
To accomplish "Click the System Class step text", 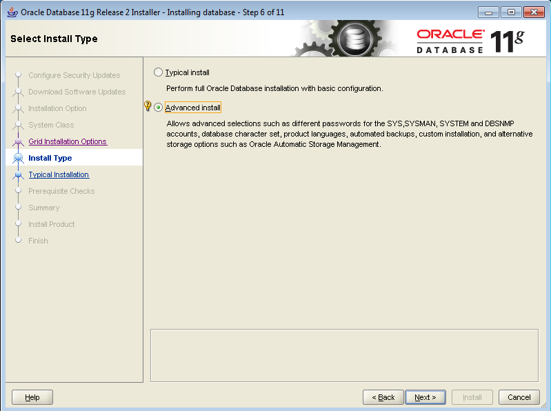I will point(51,125).
